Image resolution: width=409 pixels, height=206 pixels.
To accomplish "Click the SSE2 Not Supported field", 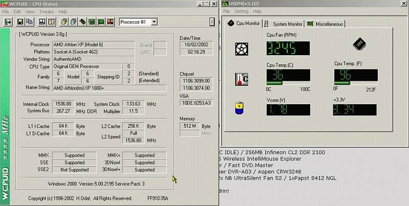I will 74,170.
